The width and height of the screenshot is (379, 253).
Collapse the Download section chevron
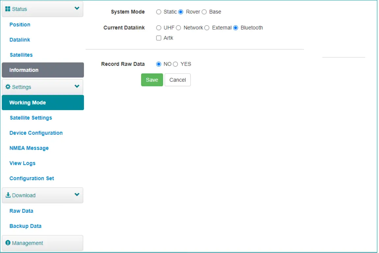click(x=77, y=194)
